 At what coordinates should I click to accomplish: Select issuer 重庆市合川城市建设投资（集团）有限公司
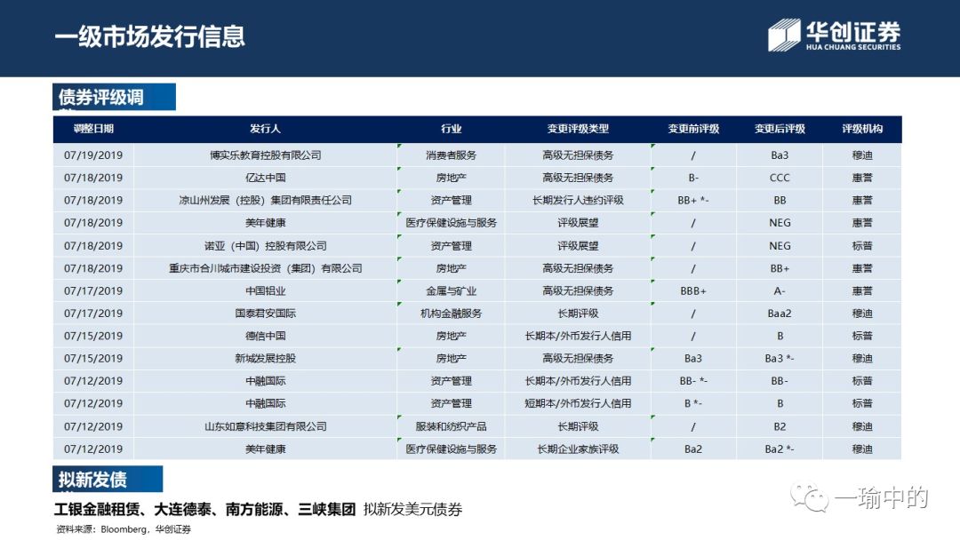(265, 268)
